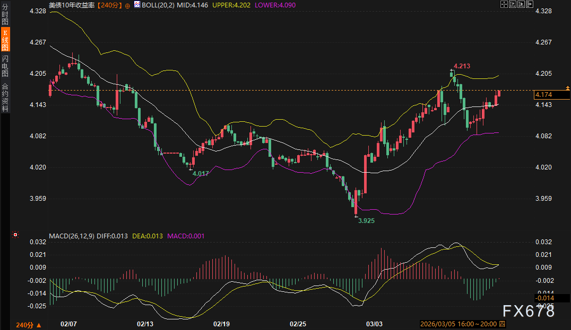This screenshot has height=330, width=571.
Task: Open MACD settings via the red dot icon
Action: pos(15,235)
